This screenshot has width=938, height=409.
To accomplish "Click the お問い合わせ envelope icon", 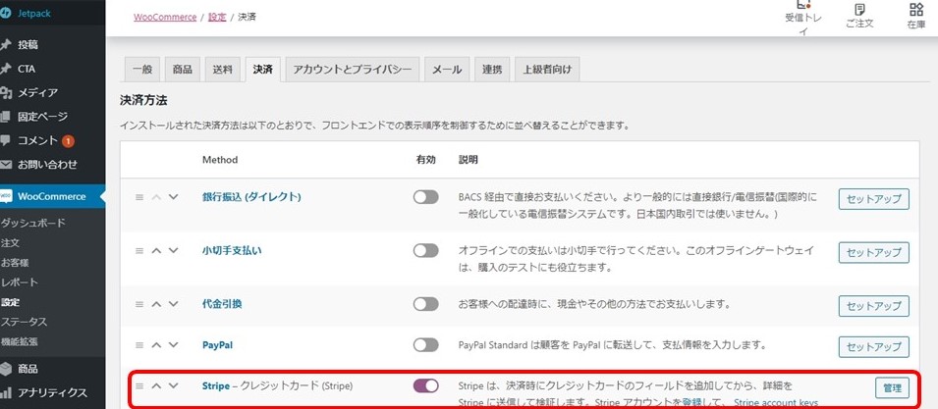I will 6,164.
